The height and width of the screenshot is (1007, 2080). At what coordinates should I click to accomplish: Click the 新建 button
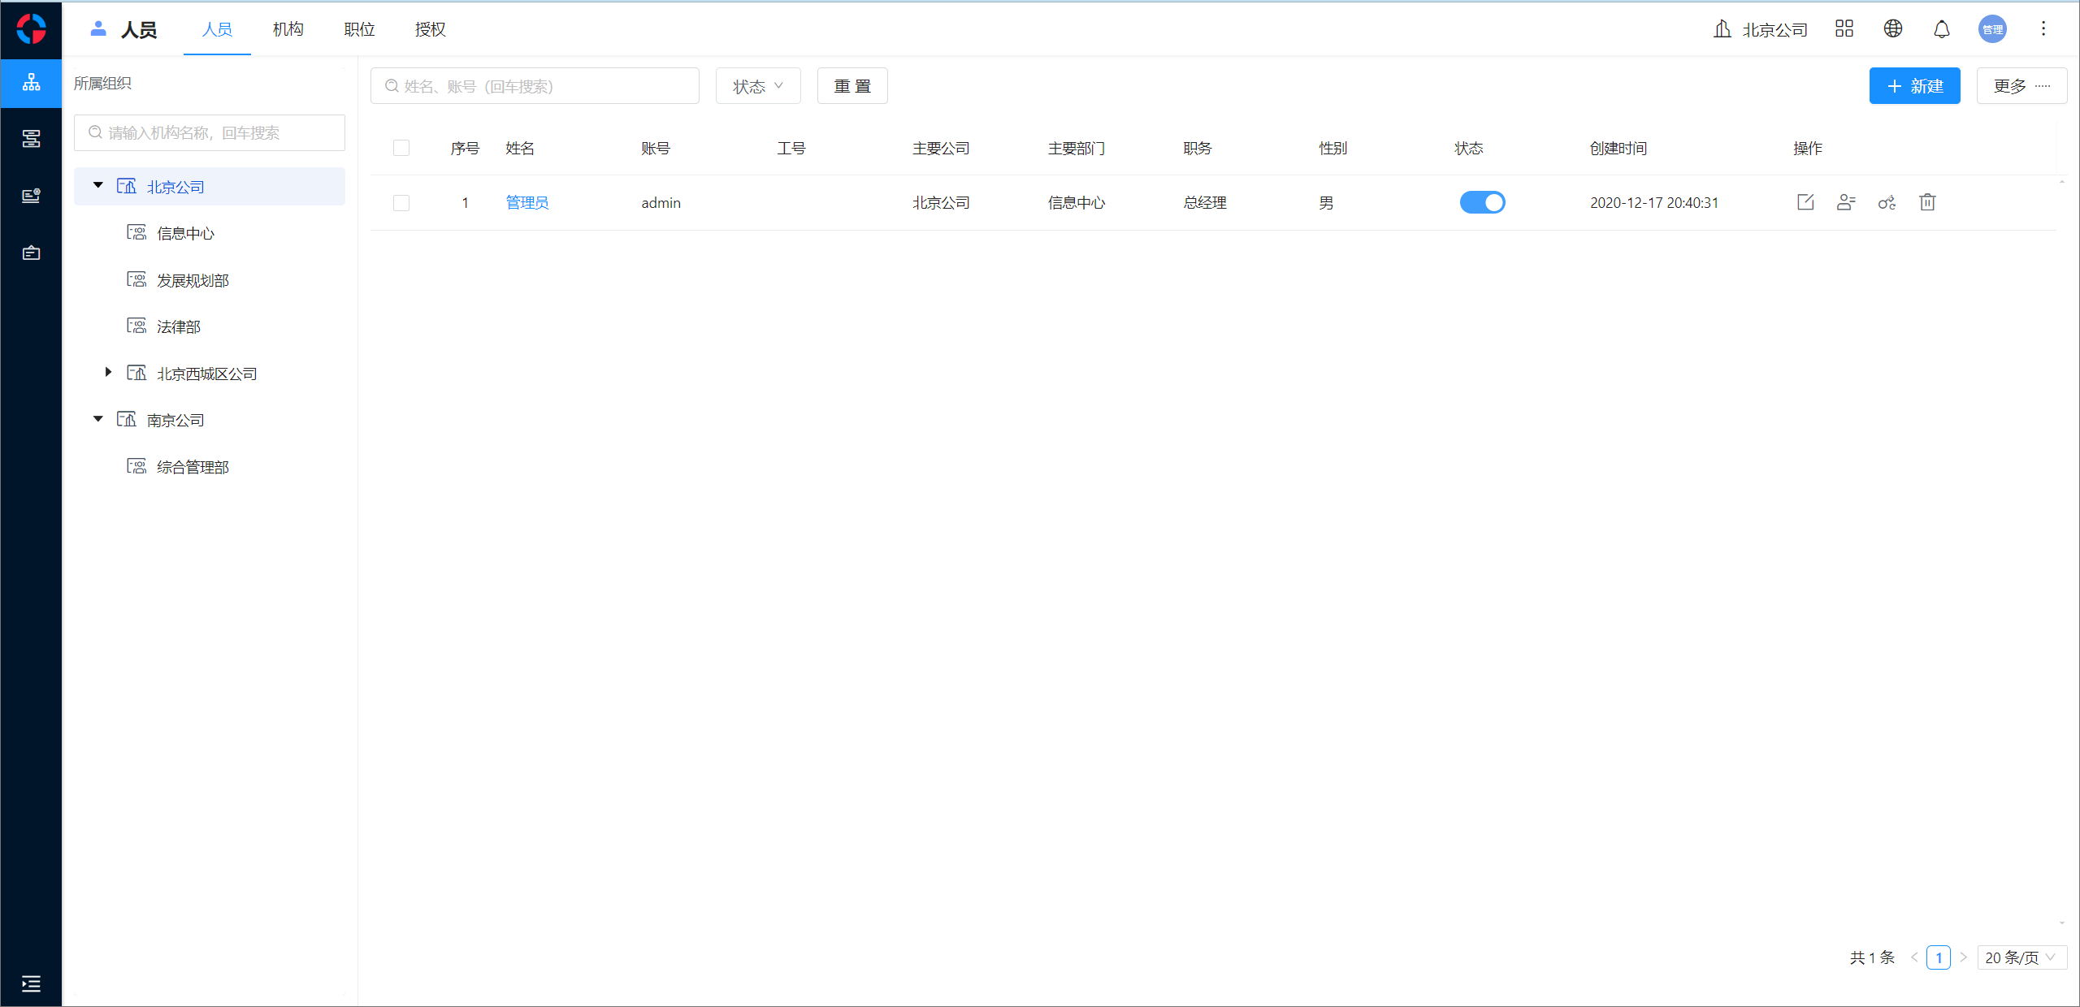[1914, 86]
